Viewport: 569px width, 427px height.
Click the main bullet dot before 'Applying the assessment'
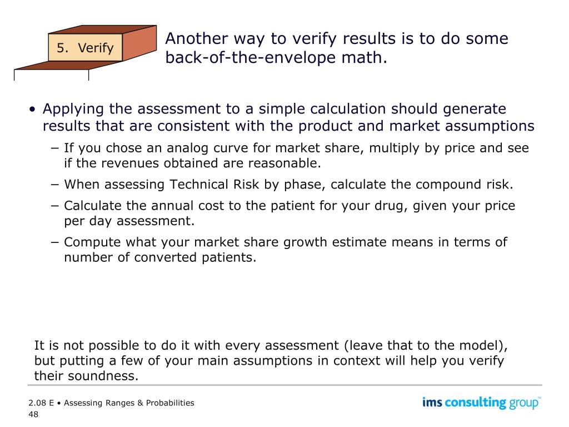(x=33, y=109)
